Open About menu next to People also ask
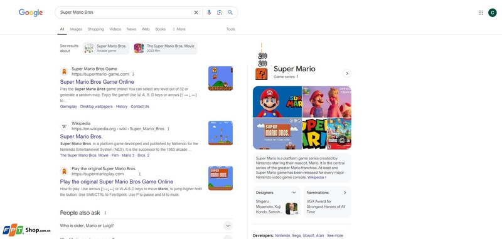 (x=105, y=213)
